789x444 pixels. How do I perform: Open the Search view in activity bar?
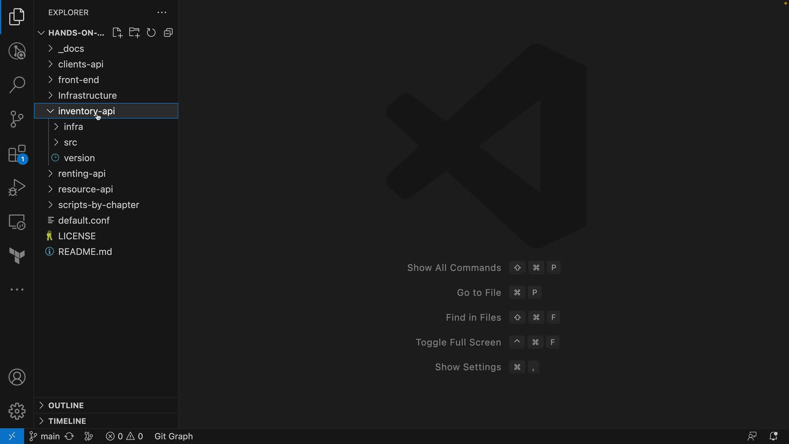pos(17,85)
